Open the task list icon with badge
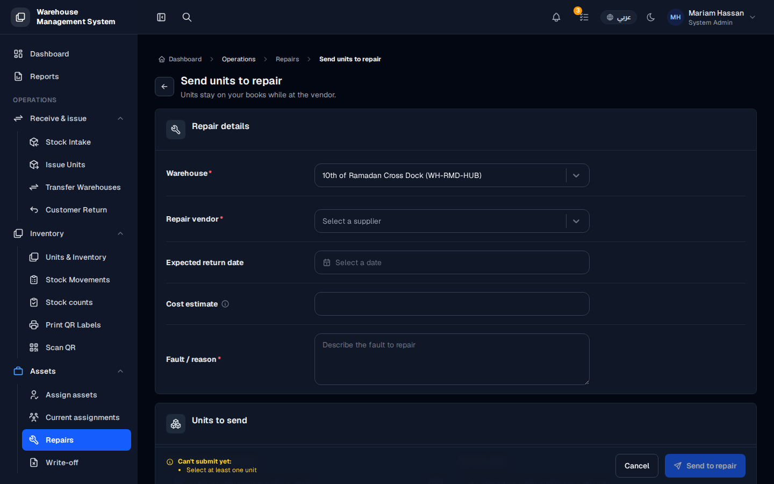Image resolution: width=774 pixels, height=484 pixels. (x=584, y=17)
